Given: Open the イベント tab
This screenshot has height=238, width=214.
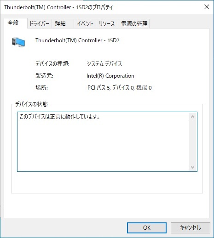Looking at the screenshot, I should click(85, 24).
